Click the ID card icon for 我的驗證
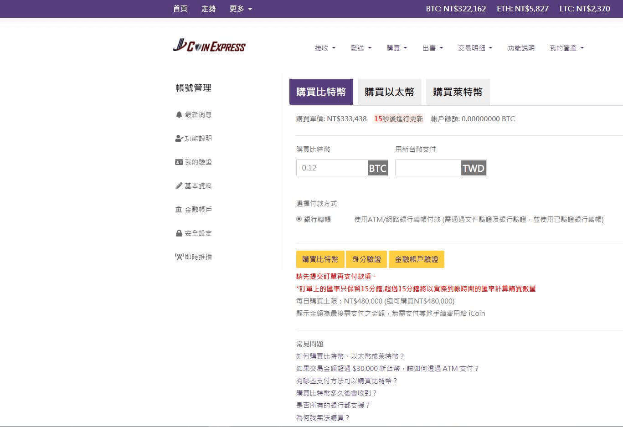 click(x=179, y=162)
